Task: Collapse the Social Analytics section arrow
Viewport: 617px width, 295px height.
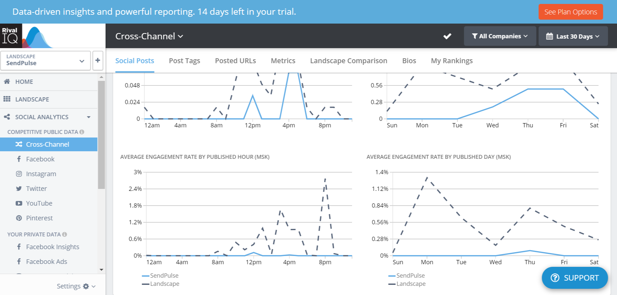Action: (88, 117)
